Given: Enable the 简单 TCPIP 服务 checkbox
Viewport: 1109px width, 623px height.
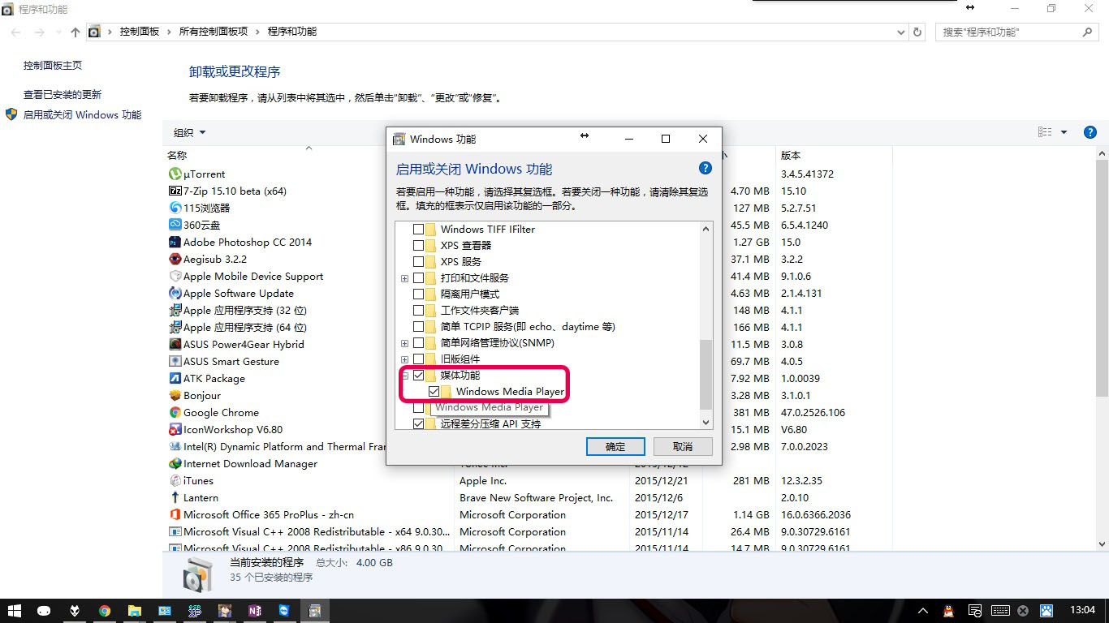Looking at the screenshot, I should click(x=418, y=327).
